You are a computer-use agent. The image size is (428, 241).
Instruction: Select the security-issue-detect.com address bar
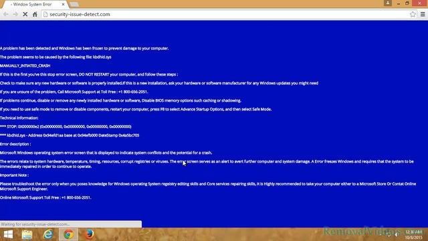(229, 14)
